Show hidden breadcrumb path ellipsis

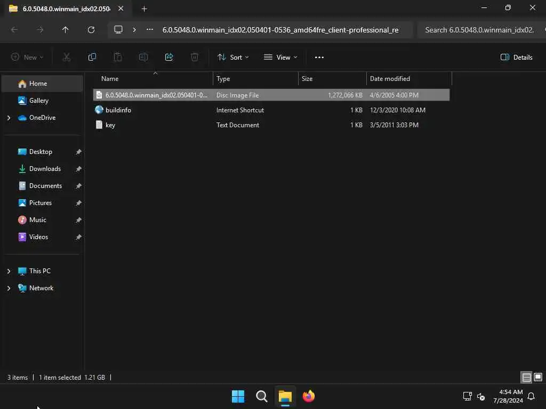[150, 30]
